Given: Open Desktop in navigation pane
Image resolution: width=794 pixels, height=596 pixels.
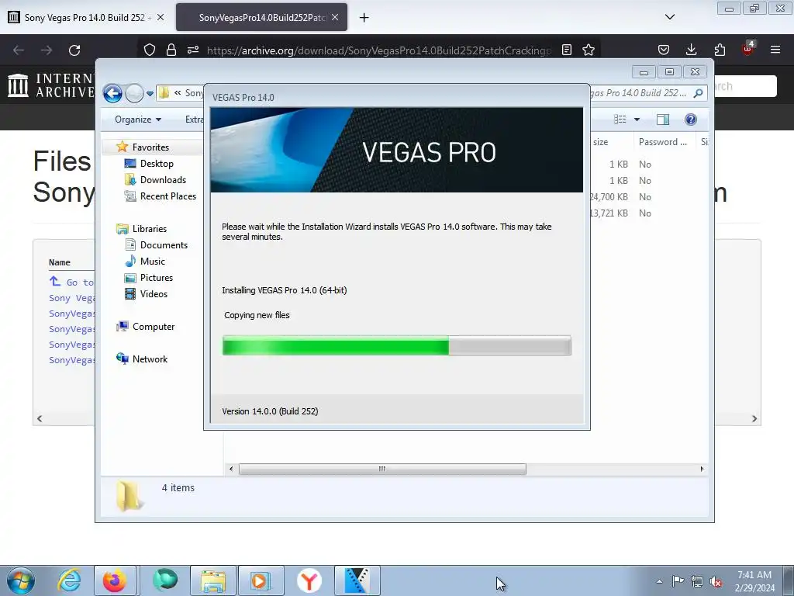Looking at the screenshot, I should (x=157, y=164).
